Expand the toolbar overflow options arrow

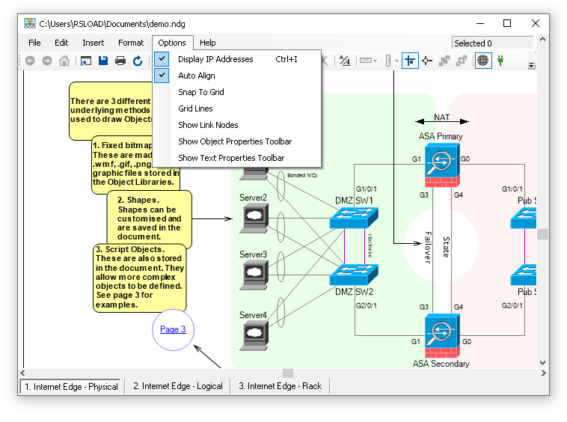pos(532,65)
